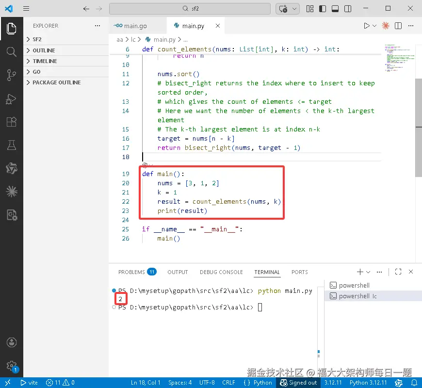Open the Manage gear icon

(11, 365)
